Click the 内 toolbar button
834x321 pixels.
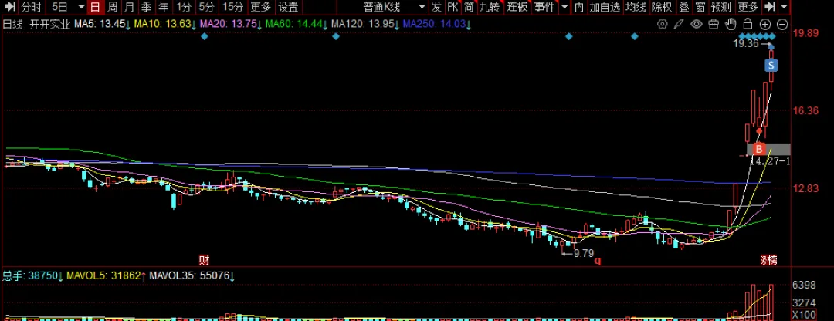click(x=578, y=8)
